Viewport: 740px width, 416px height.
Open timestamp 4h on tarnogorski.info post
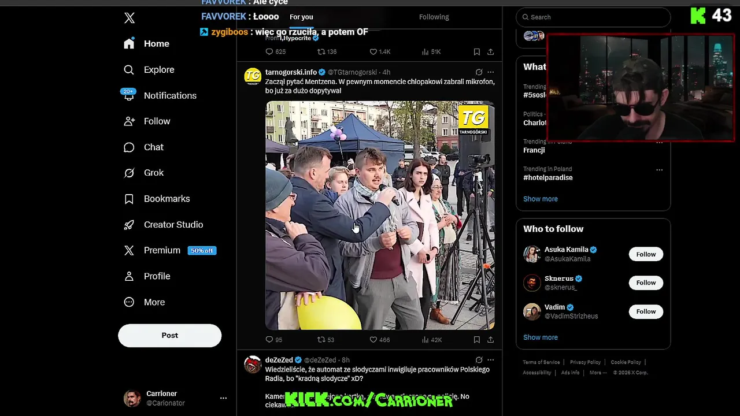click(386, 72)
